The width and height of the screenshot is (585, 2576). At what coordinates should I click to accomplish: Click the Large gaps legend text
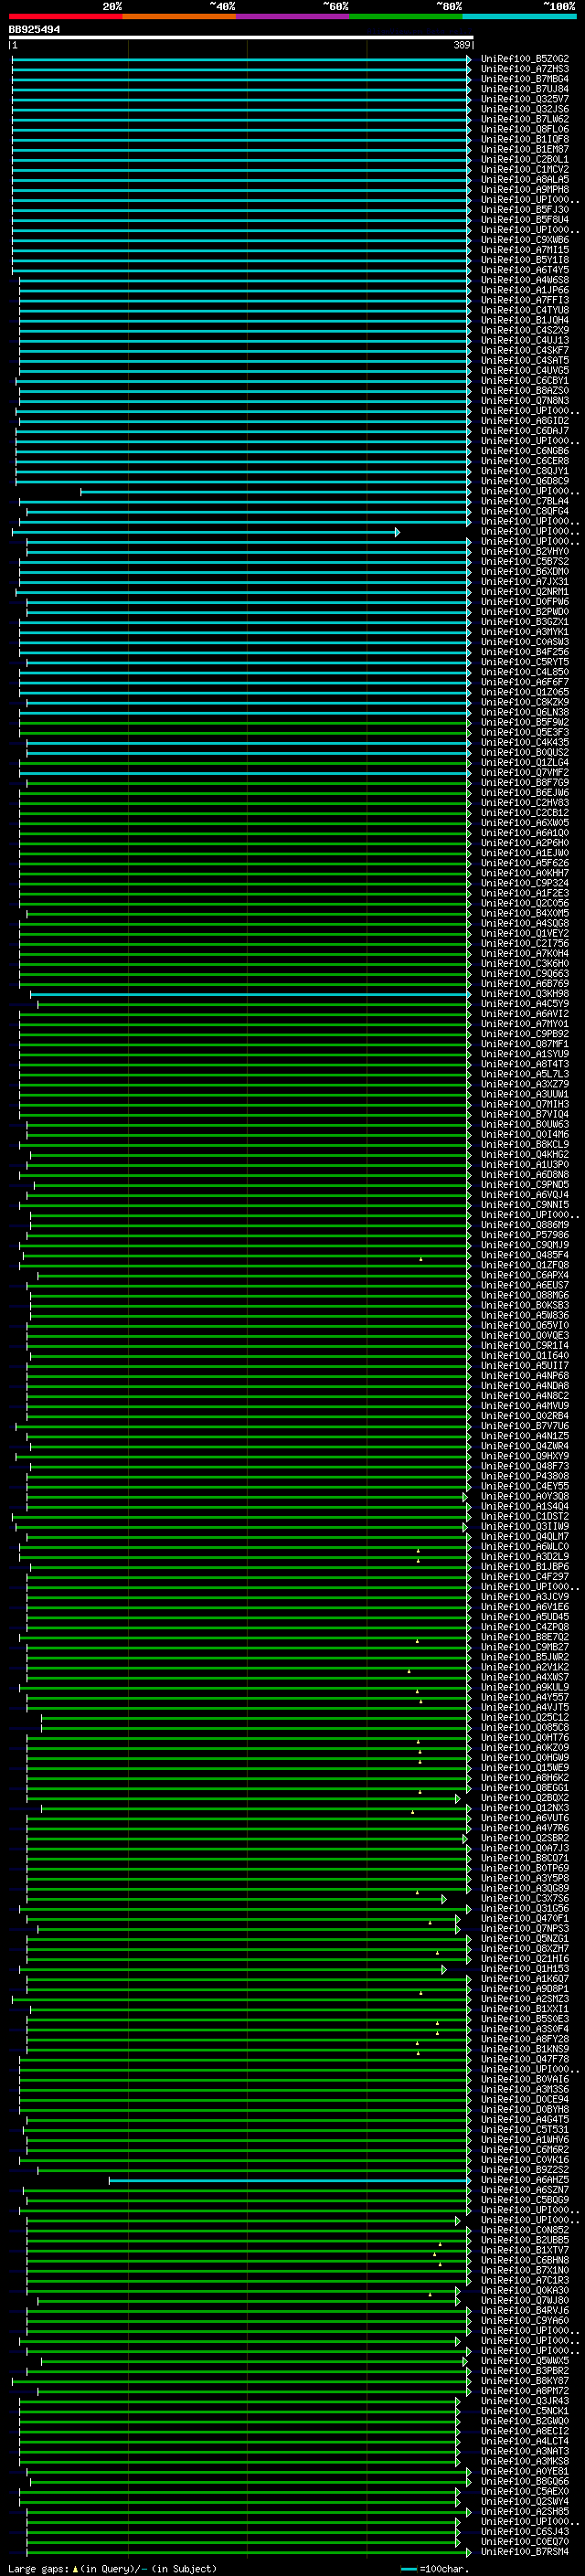[x=112, y=2568]
